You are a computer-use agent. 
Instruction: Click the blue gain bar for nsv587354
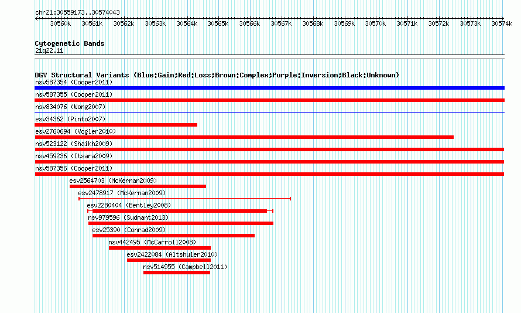point(269,88)
